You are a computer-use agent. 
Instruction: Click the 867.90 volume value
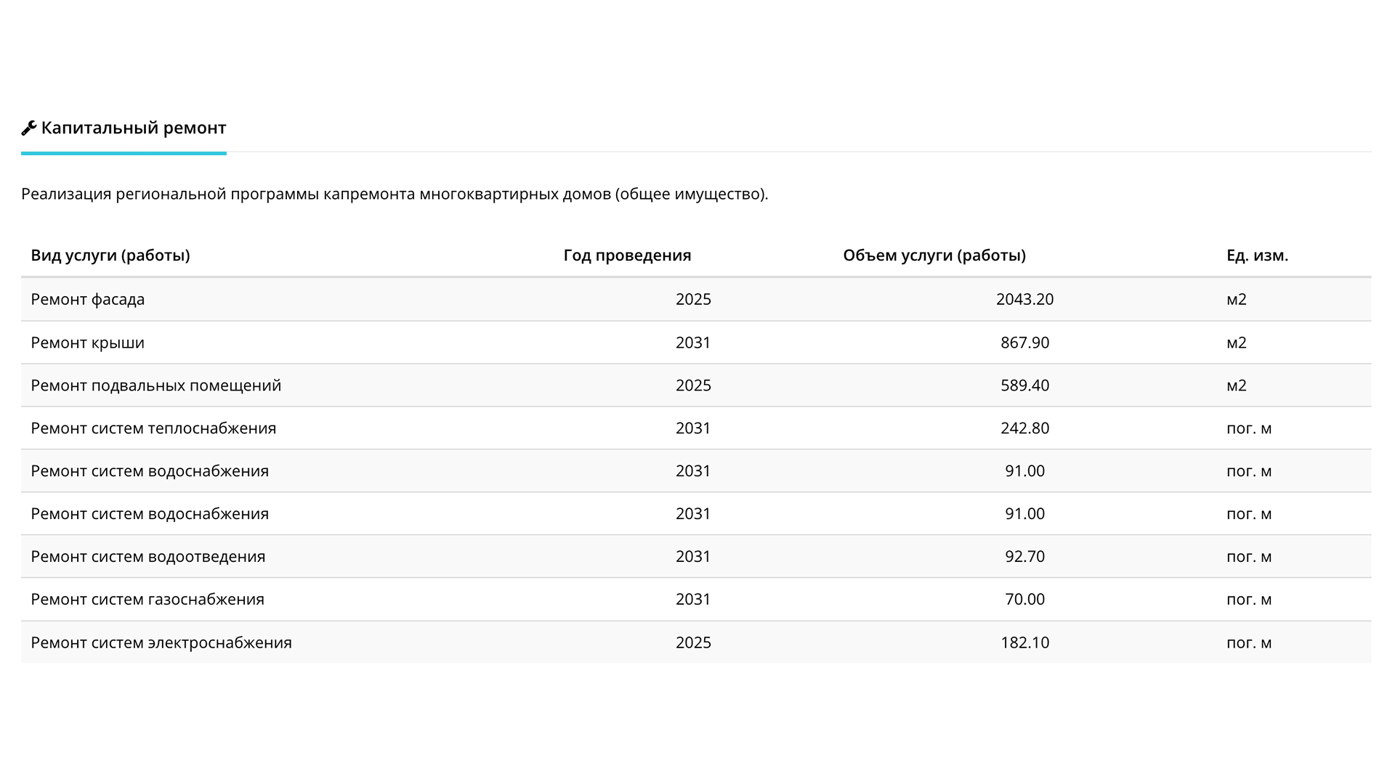pyautogui.click(x=1024, y=343)
